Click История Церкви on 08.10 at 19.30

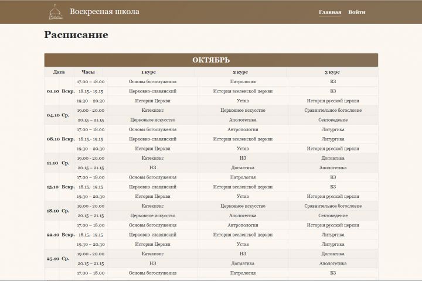coord(152,149)
